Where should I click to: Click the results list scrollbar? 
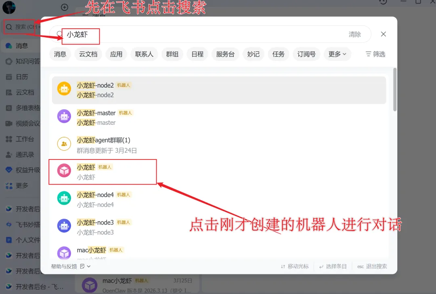[395, 90]
